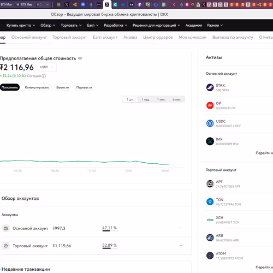Click the TON token icon

210,201
